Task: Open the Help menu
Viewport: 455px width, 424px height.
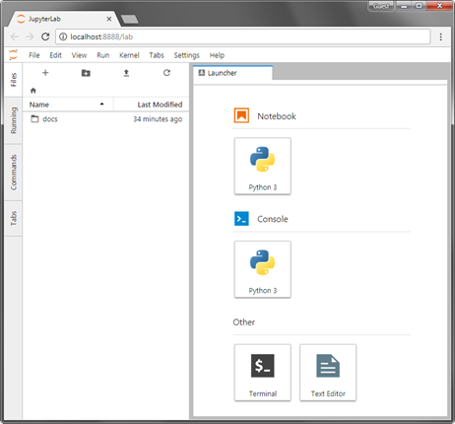Action: click(x=217, y=55)
